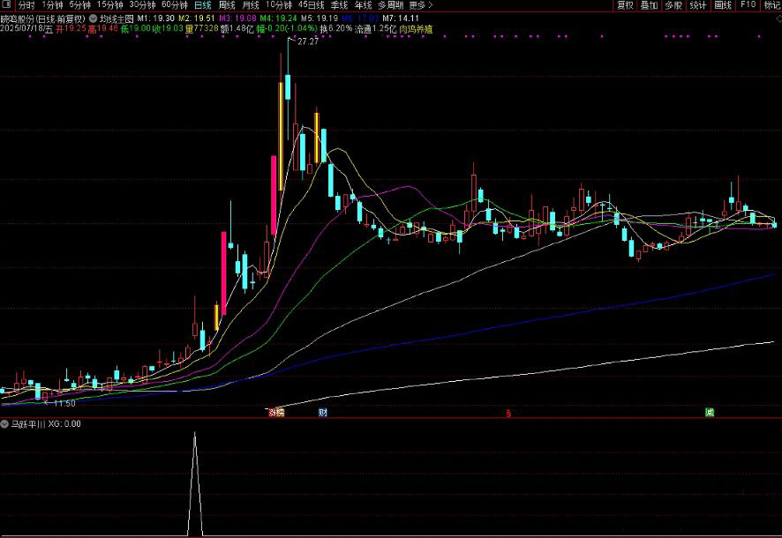Open the 标记 marking tool
The width and height of the screenshot is (782, 538).
pos(771,5)
